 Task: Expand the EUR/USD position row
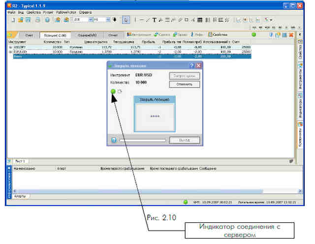click(x=10, y=52)
